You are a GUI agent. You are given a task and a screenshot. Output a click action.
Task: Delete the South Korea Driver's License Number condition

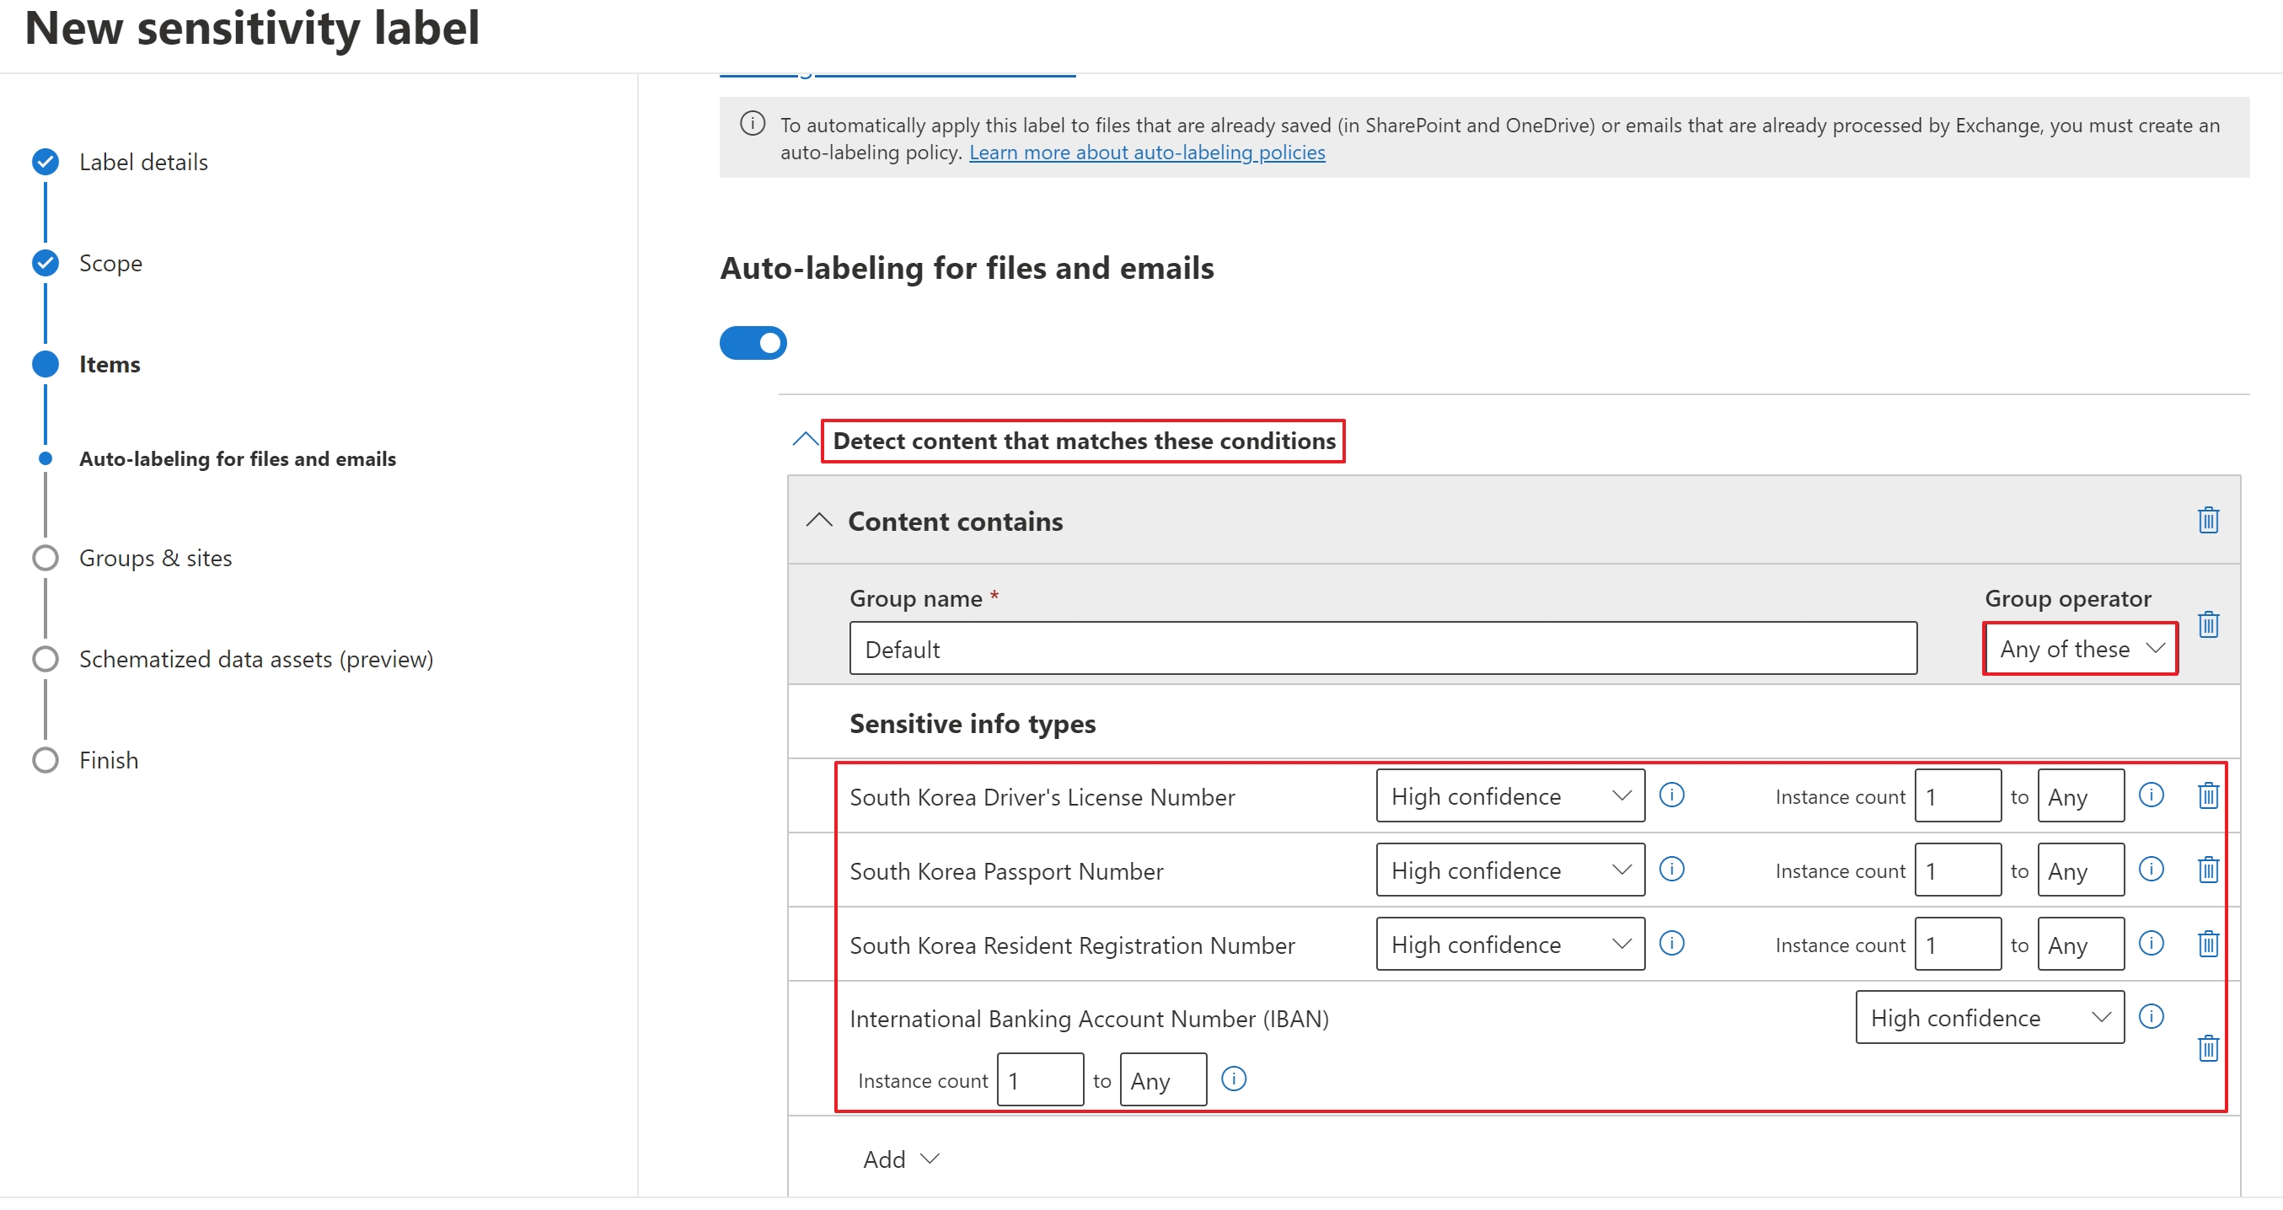pos(2209,795)
